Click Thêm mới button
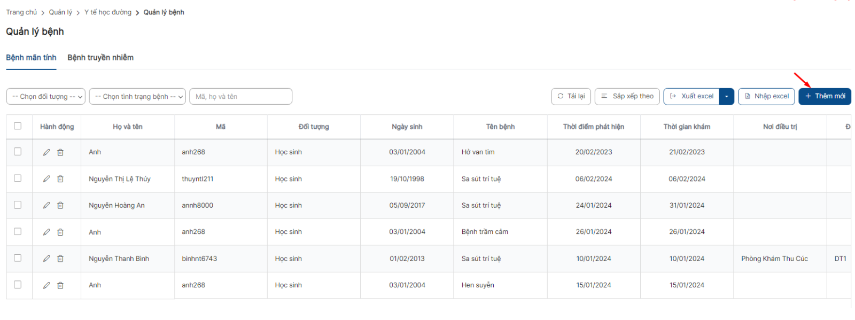 click(825, 97)
